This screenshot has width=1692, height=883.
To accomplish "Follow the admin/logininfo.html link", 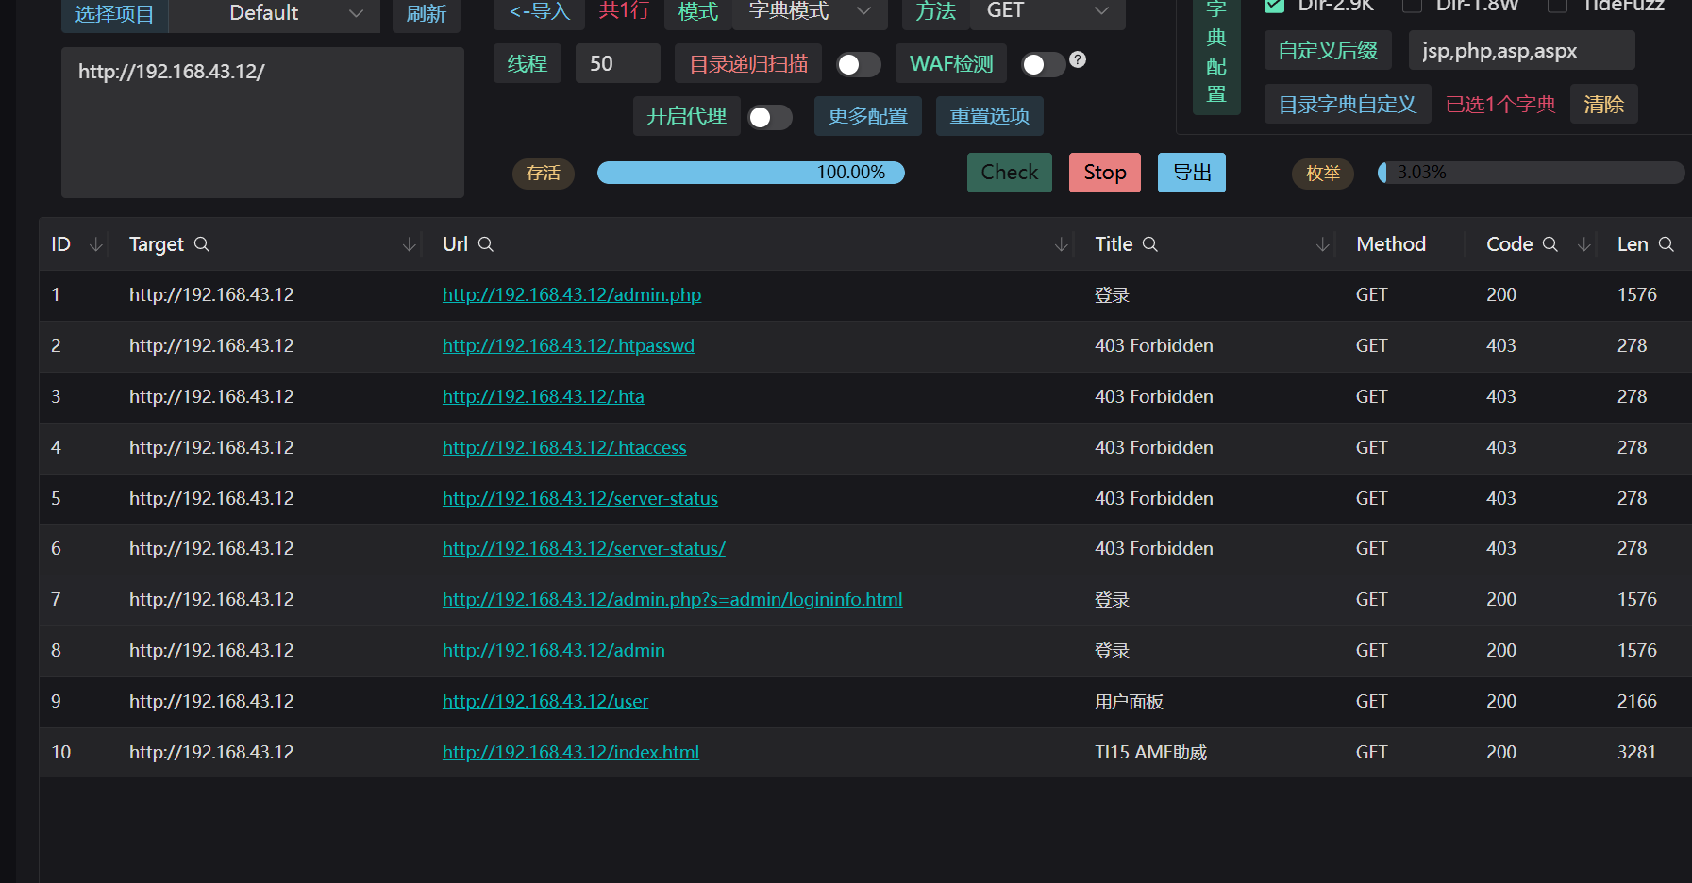I will 672,600.
